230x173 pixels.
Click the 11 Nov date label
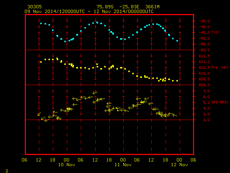click(x=123, y=165)
